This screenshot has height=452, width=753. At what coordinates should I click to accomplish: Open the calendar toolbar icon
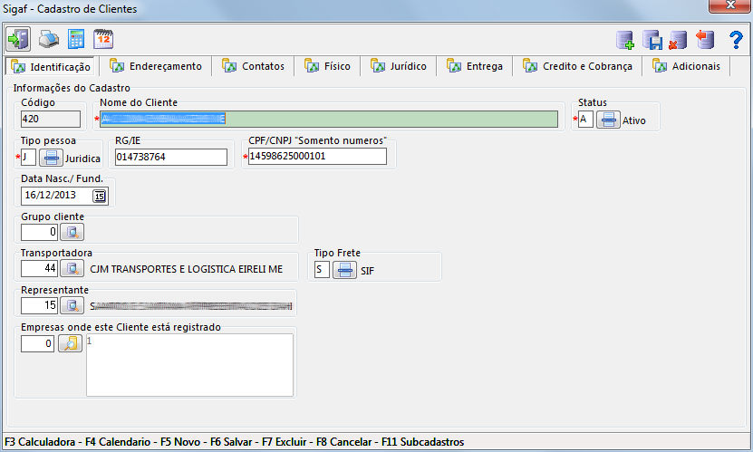pos(103,39)
